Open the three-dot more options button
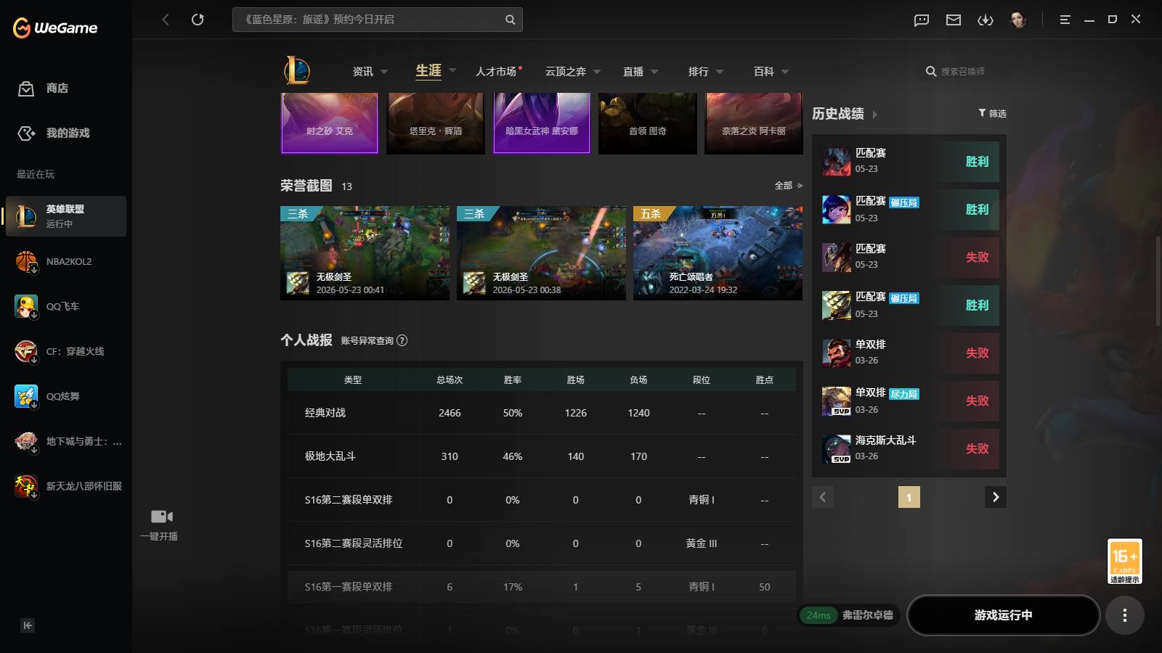The image size is (1162, 653). [1124, 615]
